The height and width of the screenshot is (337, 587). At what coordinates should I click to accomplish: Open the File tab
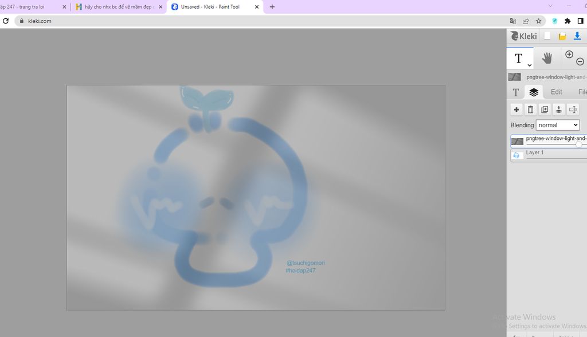[582, 92]
